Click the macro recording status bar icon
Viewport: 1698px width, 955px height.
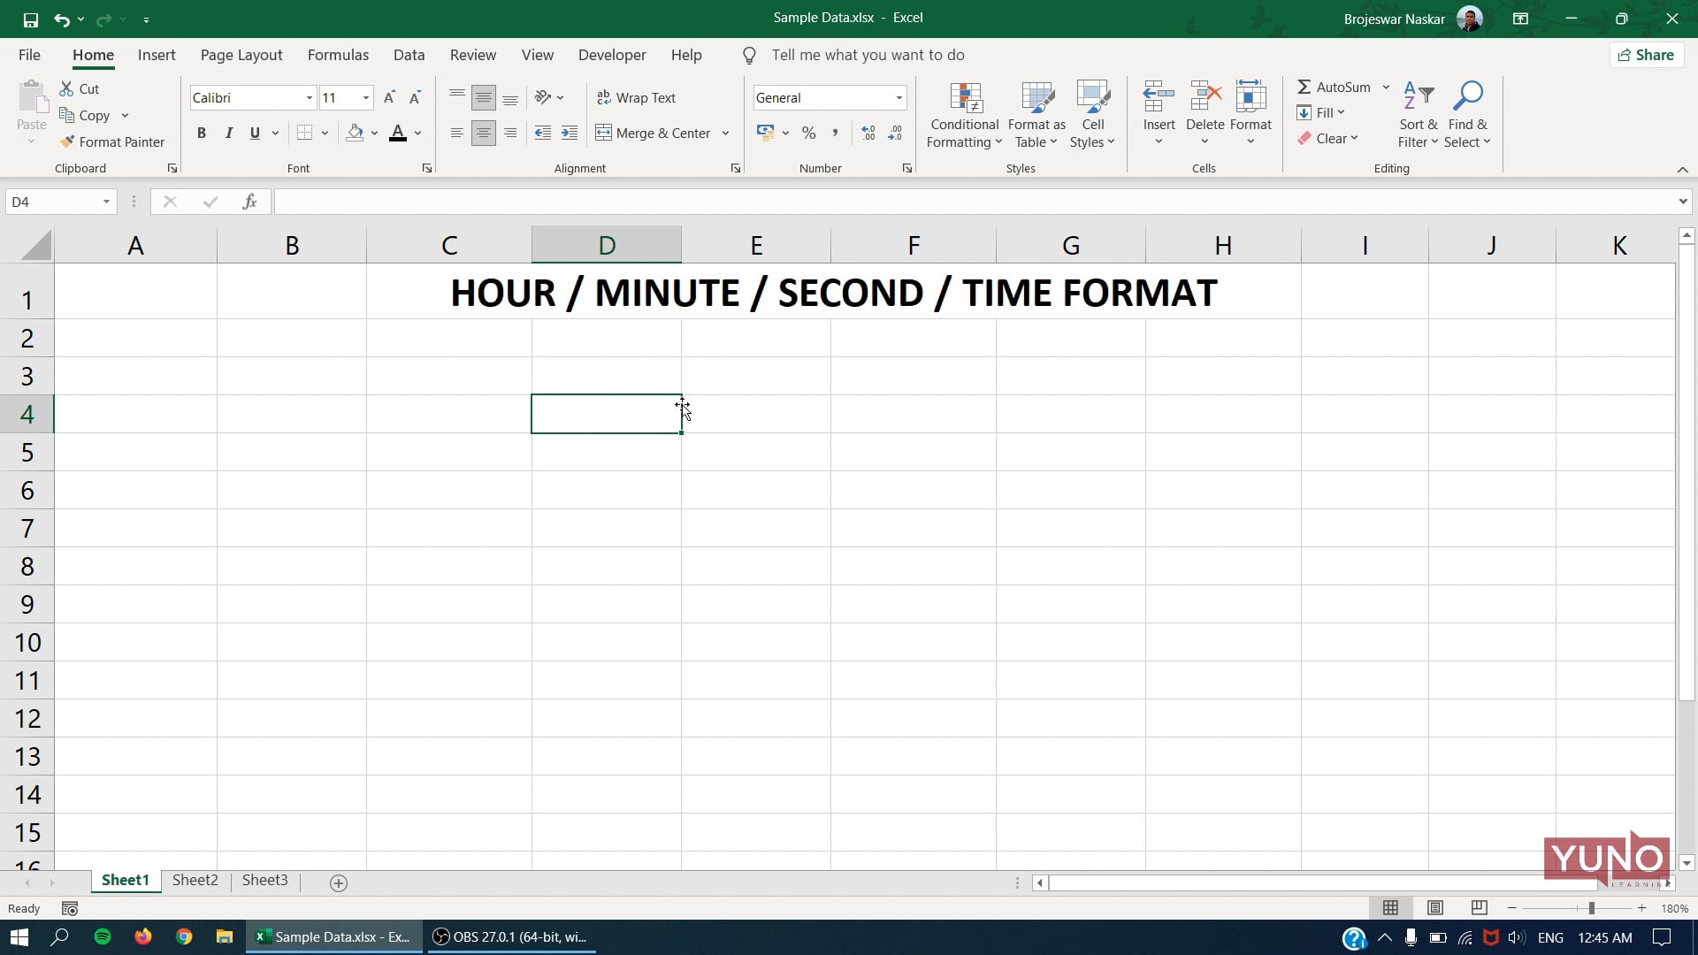click(70, 908)
